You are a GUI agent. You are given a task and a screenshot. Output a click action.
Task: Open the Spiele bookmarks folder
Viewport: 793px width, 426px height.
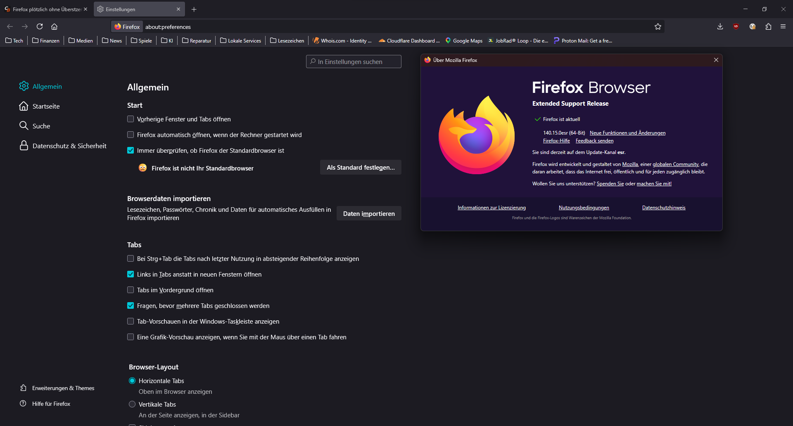coord(141,40)
